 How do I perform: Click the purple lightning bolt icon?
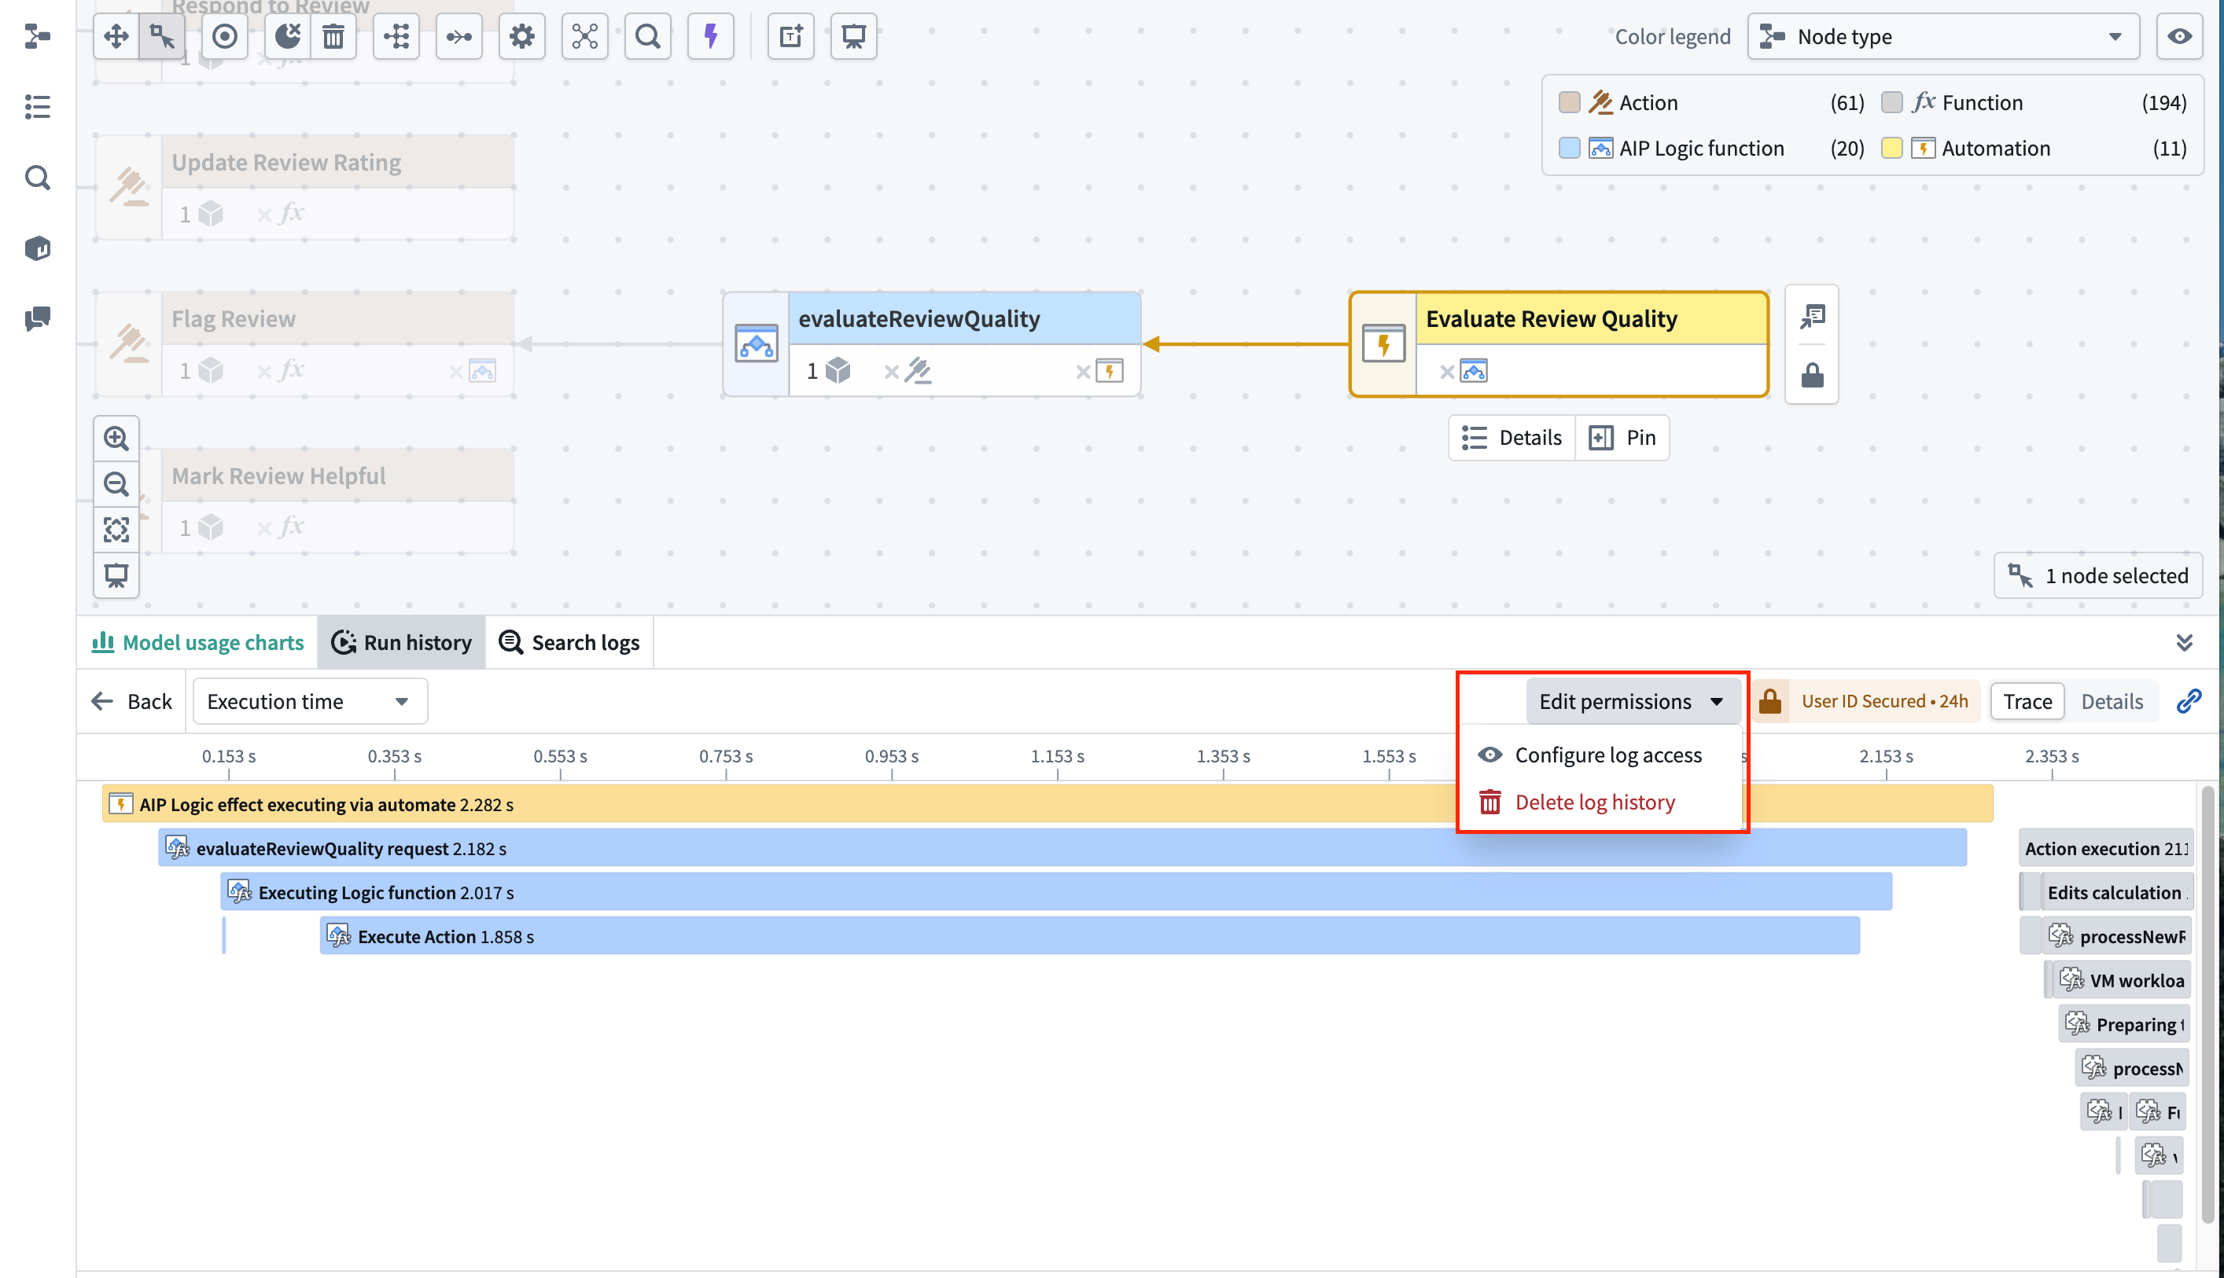point(710,36)
